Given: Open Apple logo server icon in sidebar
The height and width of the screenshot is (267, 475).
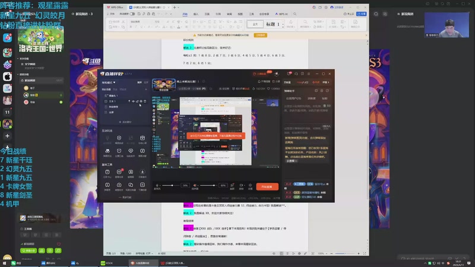Looking at the screenshot, I should tap(7, 77).
